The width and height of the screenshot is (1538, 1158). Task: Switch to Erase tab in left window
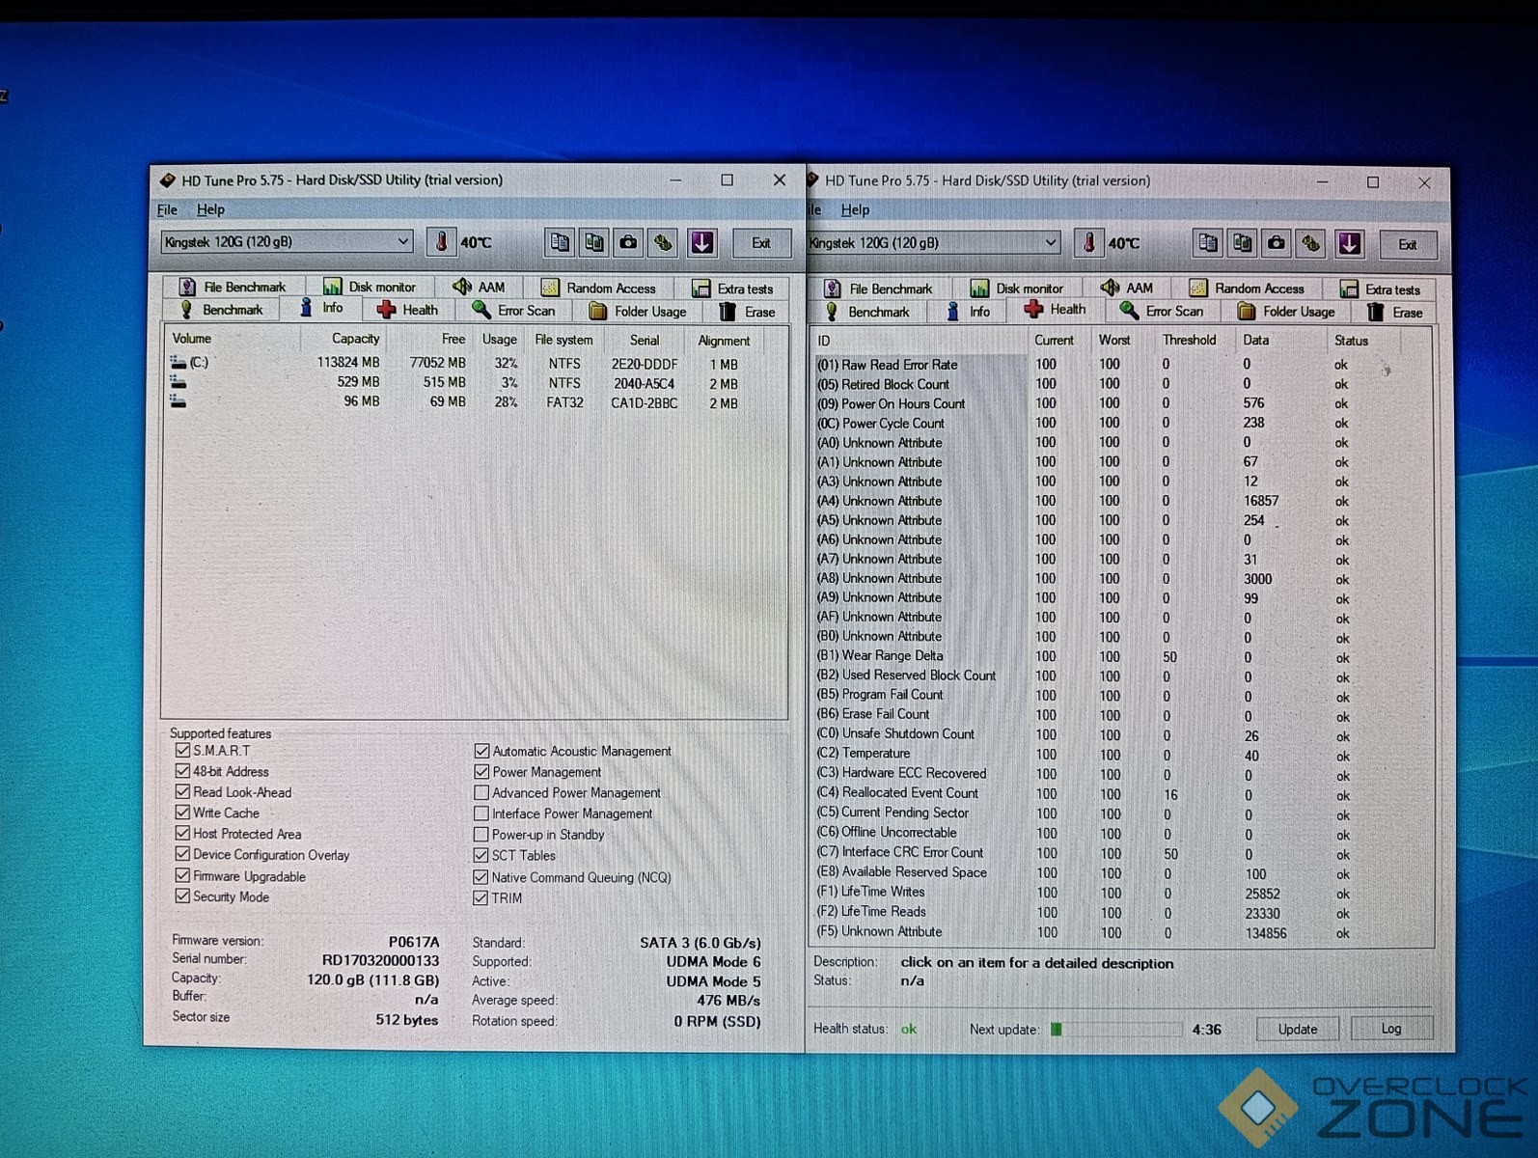748,312
